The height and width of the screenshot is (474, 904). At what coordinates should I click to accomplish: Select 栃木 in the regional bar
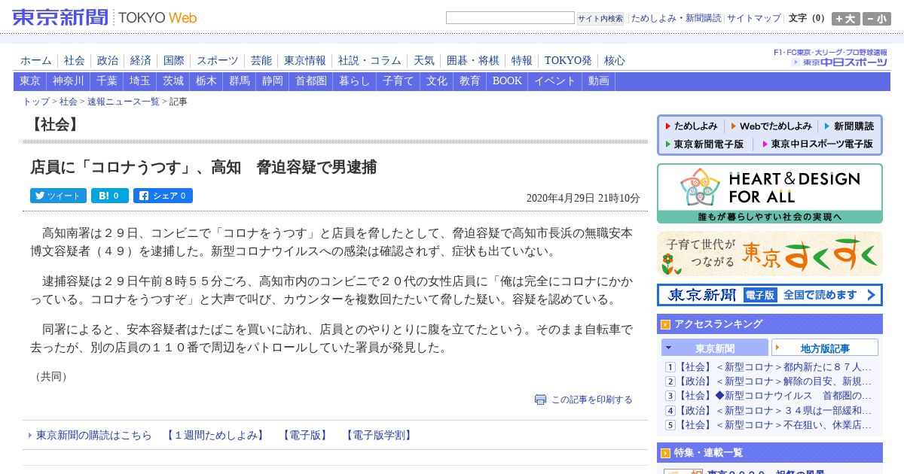pyautogui.click(x=206, y=81)
